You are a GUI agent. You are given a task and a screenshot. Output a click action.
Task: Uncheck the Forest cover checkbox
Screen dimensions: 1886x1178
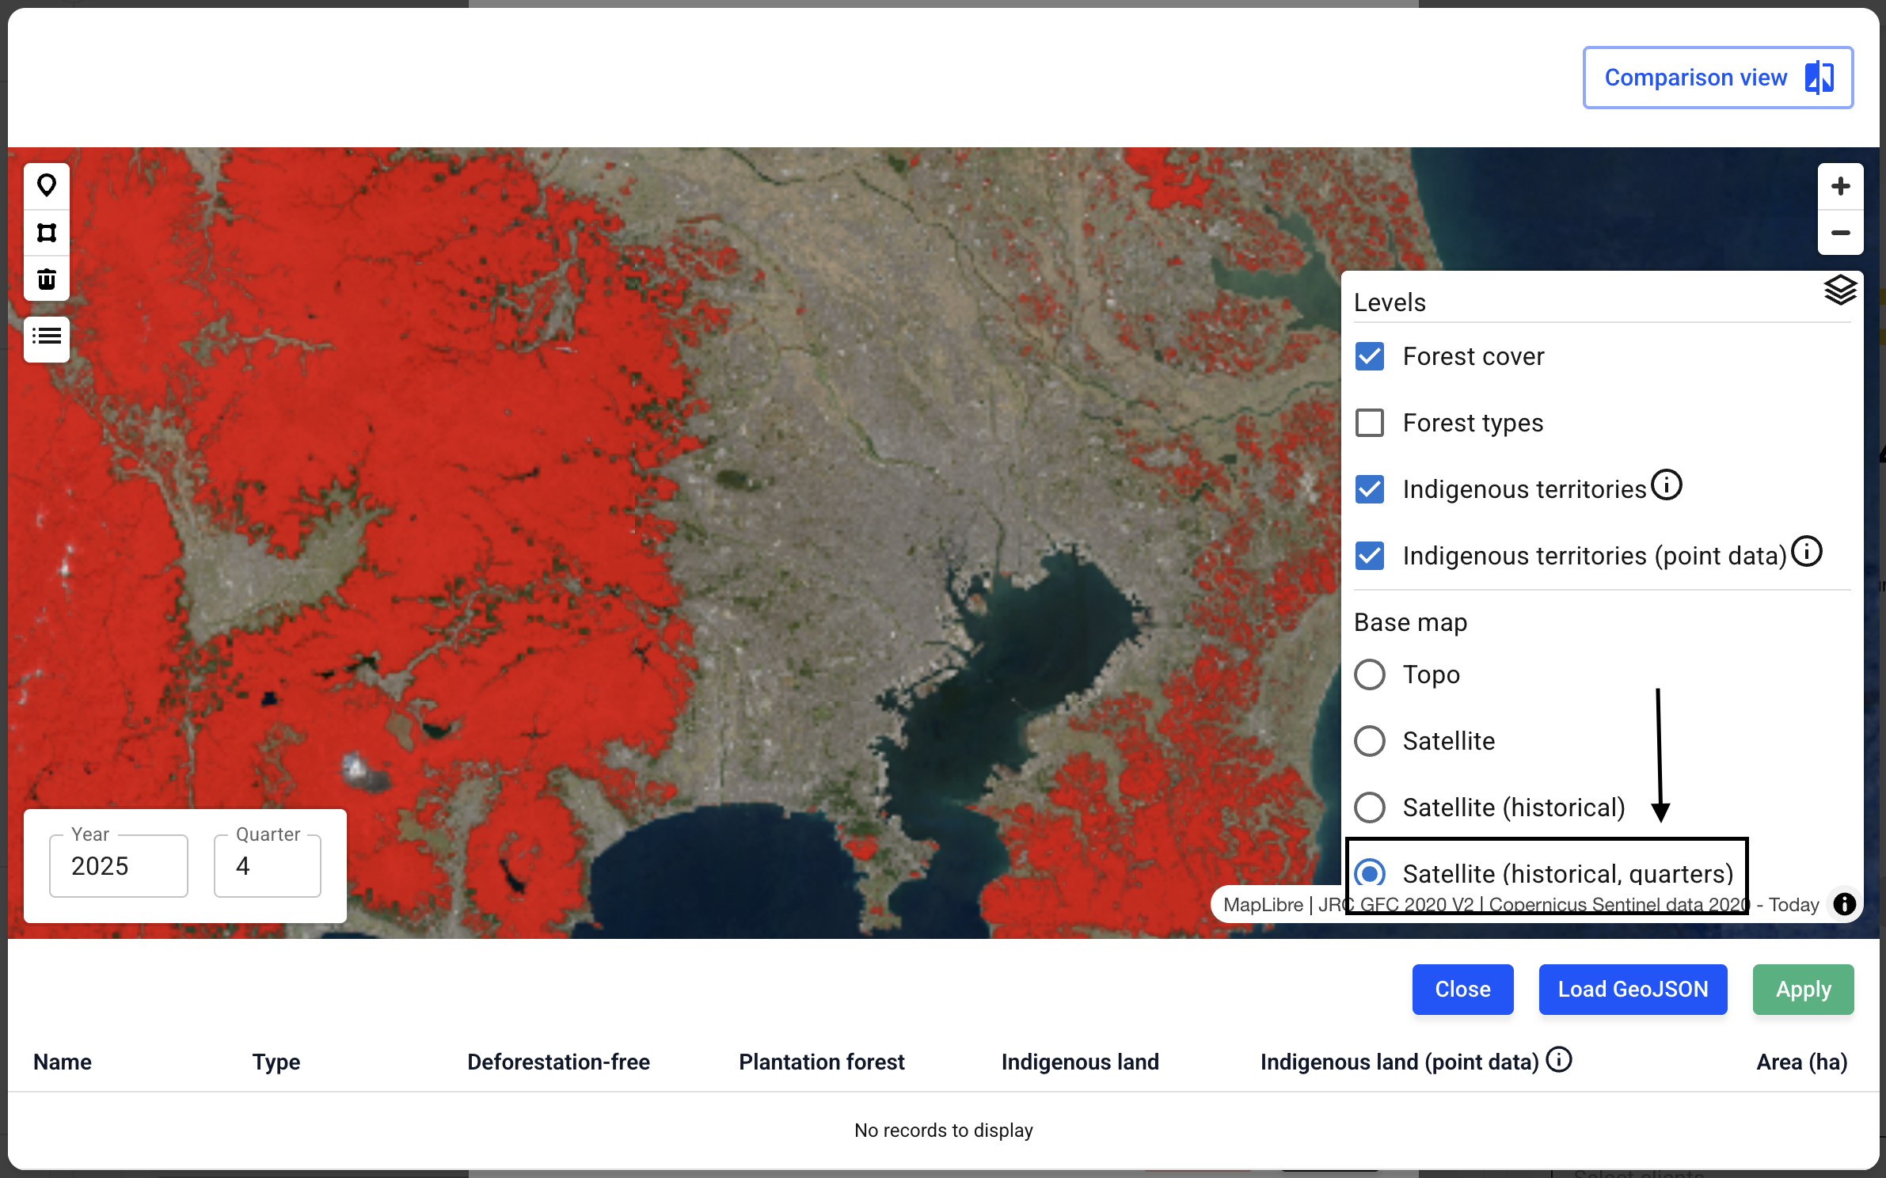(1370, 356)
